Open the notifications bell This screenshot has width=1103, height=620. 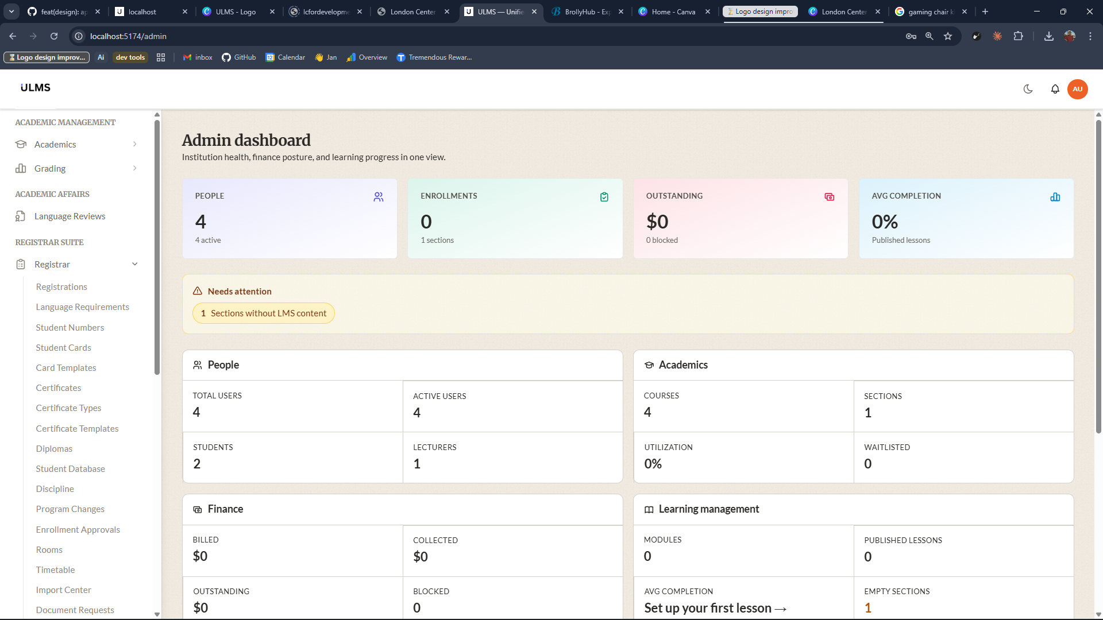[x=1055, y=89]
